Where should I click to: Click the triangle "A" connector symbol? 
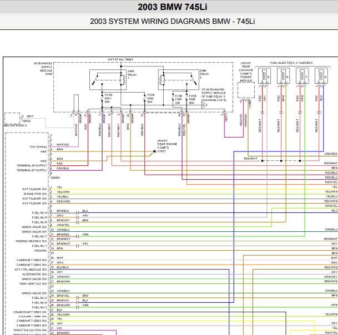204,105
